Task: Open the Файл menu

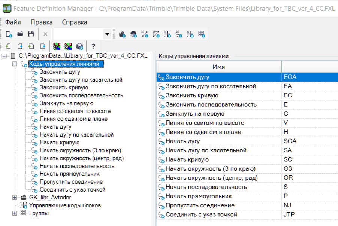Action: click(x=13, y=22)
